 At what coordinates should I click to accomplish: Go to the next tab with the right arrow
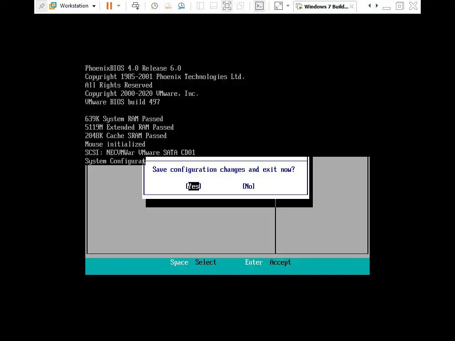[377, 6]
